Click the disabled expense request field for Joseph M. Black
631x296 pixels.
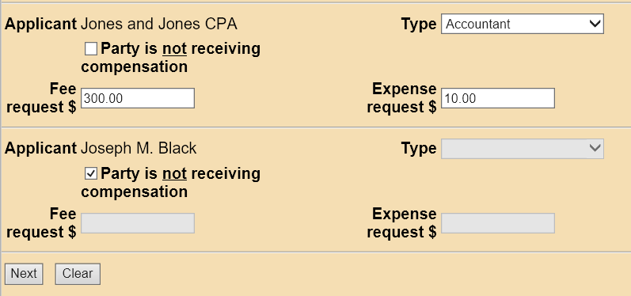(x=498, y=223)
